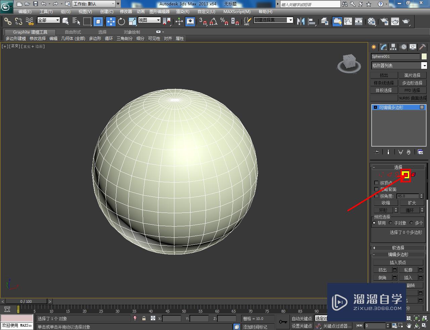Image resolution: width=430 pixels, height=330 pixels.
Task: Switch to the Utilities hammer panel
Action: tap(423, 47)
